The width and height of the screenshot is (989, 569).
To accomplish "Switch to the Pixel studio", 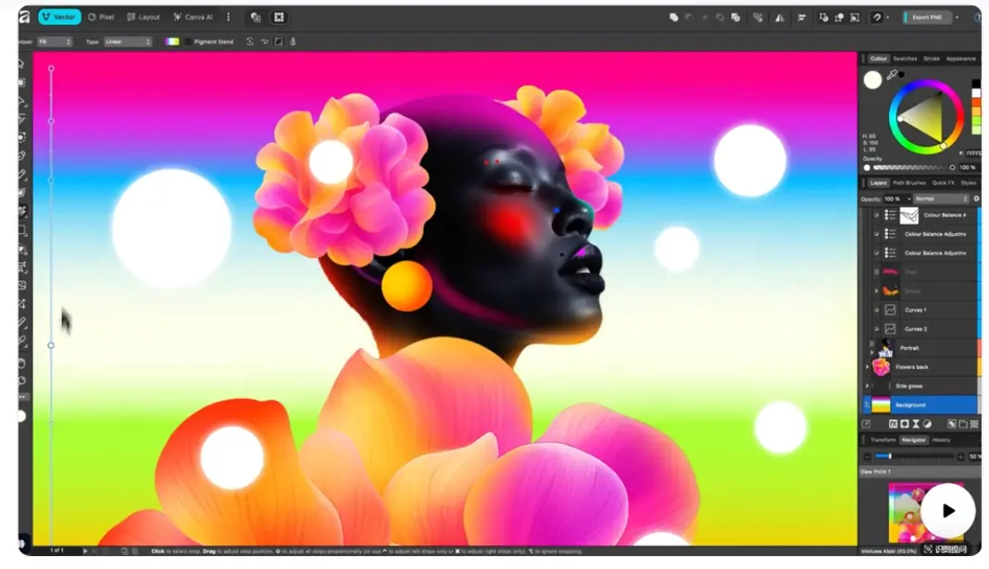I will (101, 17).
